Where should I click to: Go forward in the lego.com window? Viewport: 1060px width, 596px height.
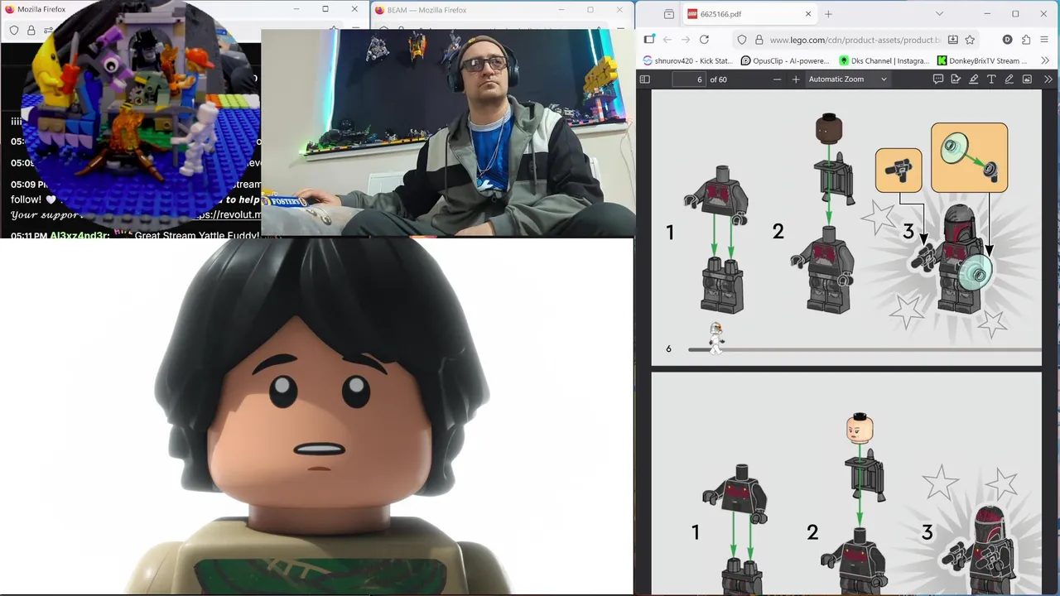point(686,40)
